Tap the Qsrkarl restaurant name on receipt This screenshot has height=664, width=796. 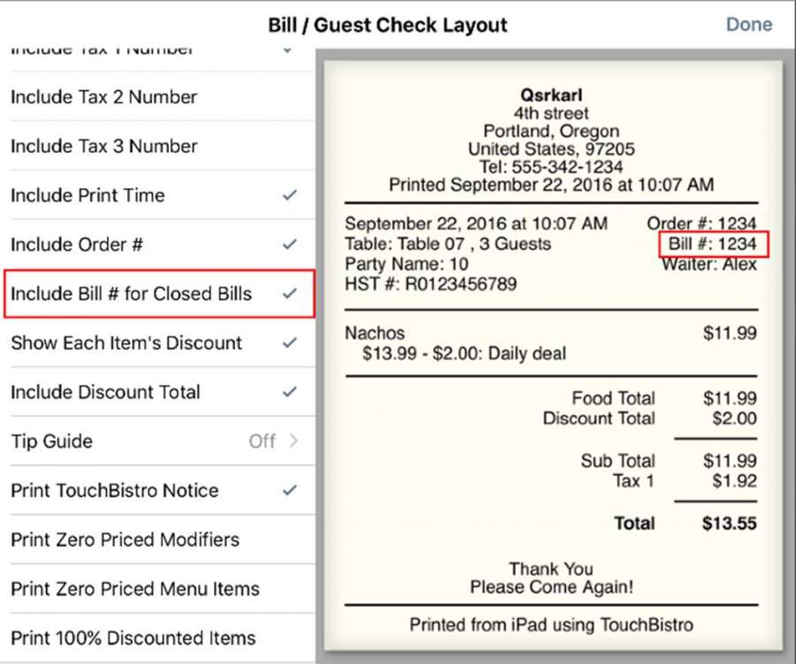coord(551,95)
